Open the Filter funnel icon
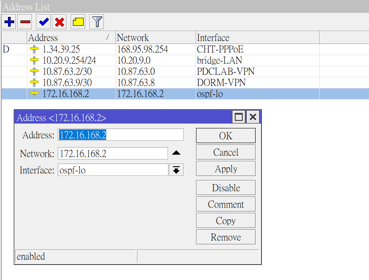This screenshot has width=369, height=280. (96, 21)
